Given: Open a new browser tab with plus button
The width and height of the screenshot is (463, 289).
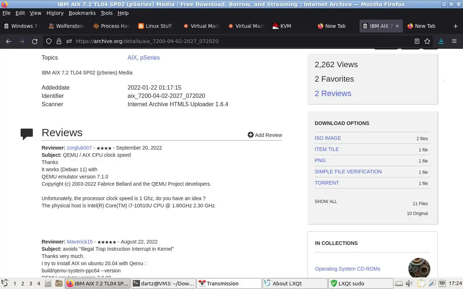Looking at the screenshot, I should 455,26.
